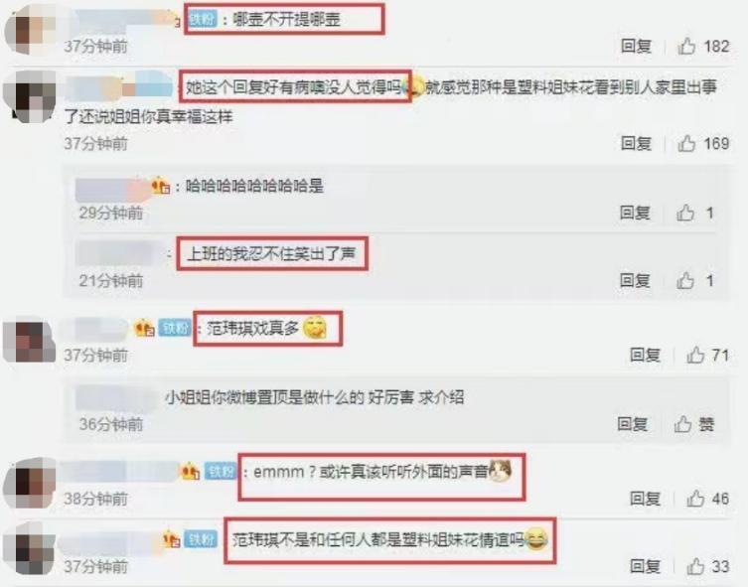Reply to the 小姐姐你微博置顶 sub-comment
This screenshot has width=748, height=587.
(x=633, y=423)
